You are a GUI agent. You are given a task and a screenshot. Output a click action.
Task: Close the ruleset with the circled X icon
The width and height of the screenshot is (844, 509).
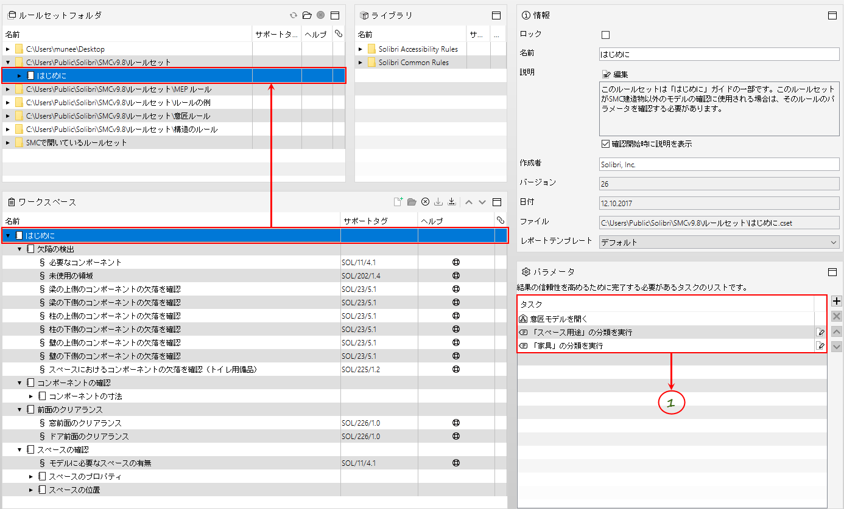[426, 202]
